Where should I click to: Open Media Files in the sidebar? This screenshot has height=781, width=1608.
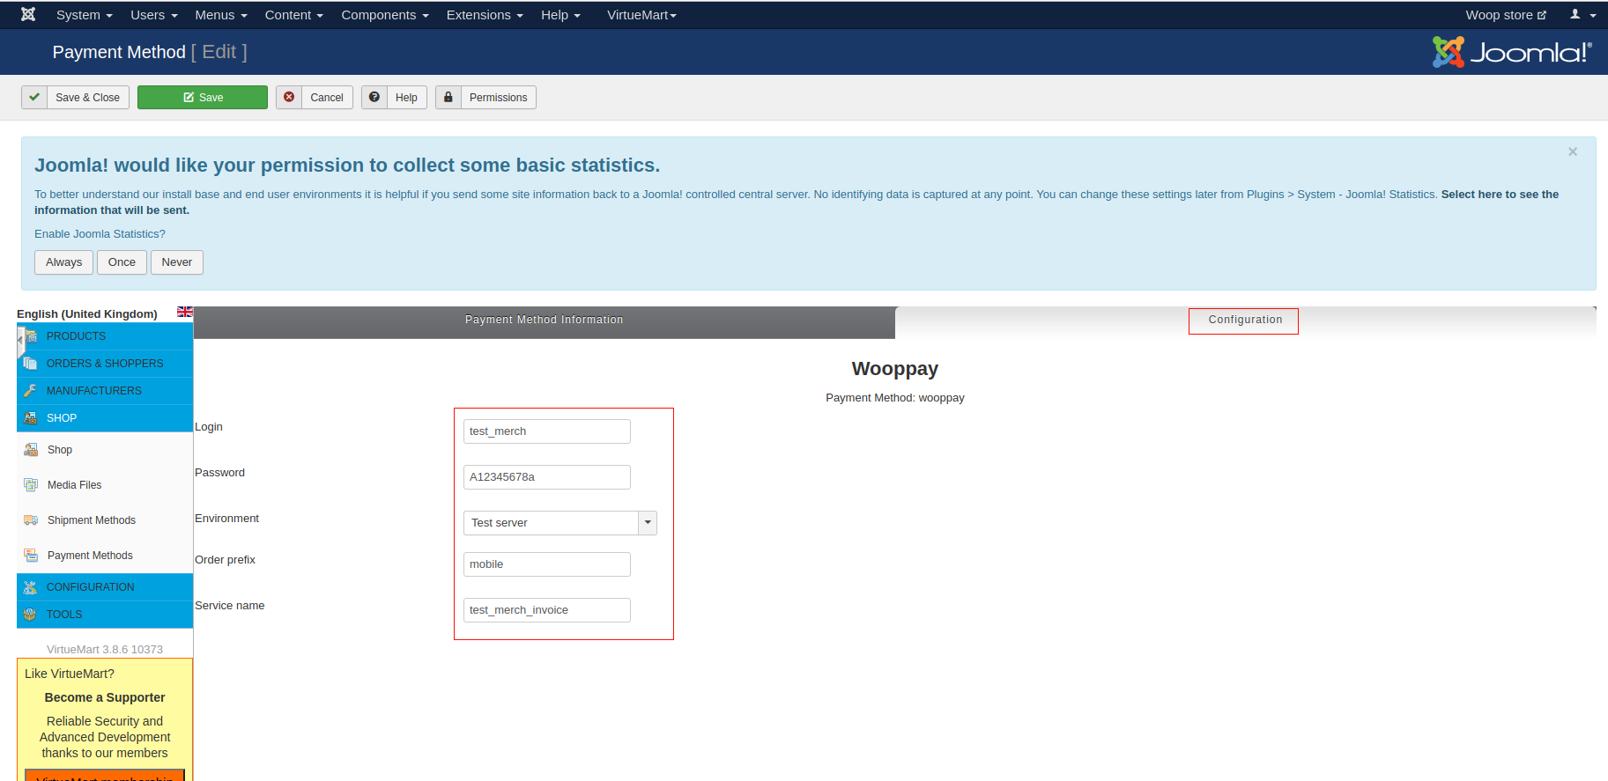click(74, 485)
